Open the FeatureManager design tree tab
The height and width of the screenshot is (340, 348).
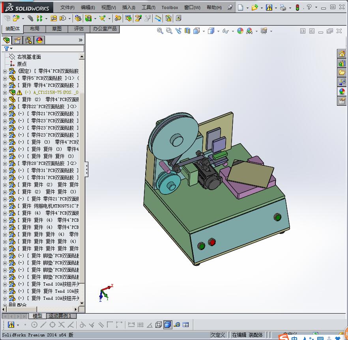[x=6, y=40]
